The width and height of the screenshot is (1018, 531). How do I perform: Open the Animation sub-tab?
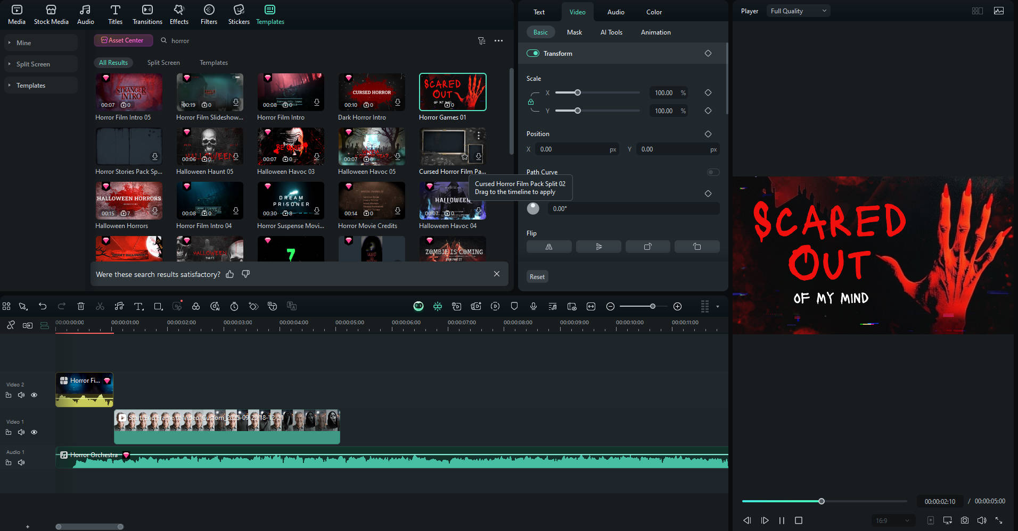(x=656, y=32)
